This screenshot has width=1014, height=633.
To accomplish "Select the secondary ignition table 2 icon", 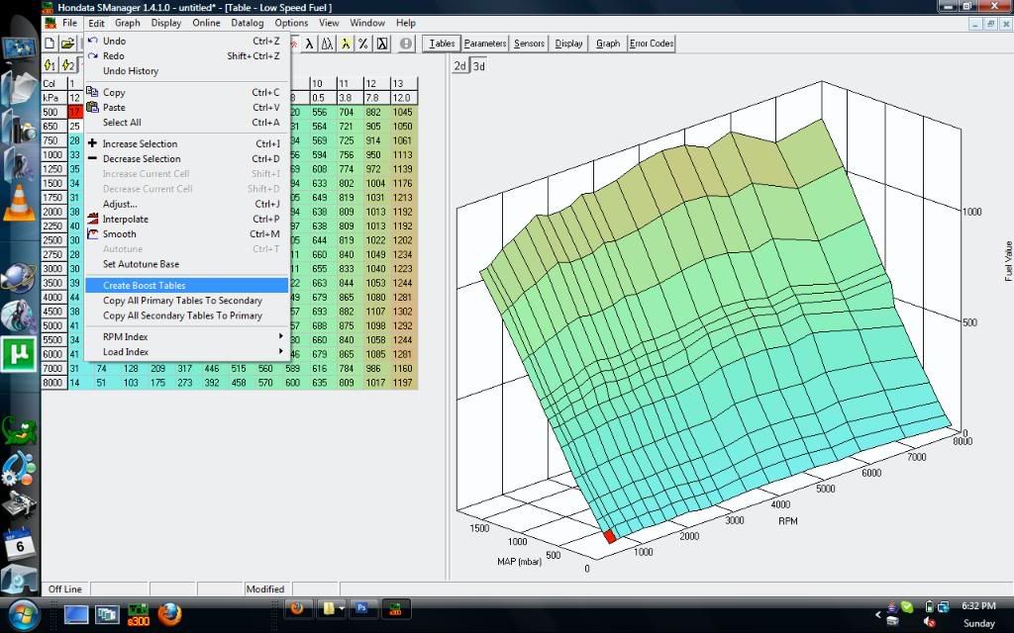I will pyautogui.click(x=67, y=65).
